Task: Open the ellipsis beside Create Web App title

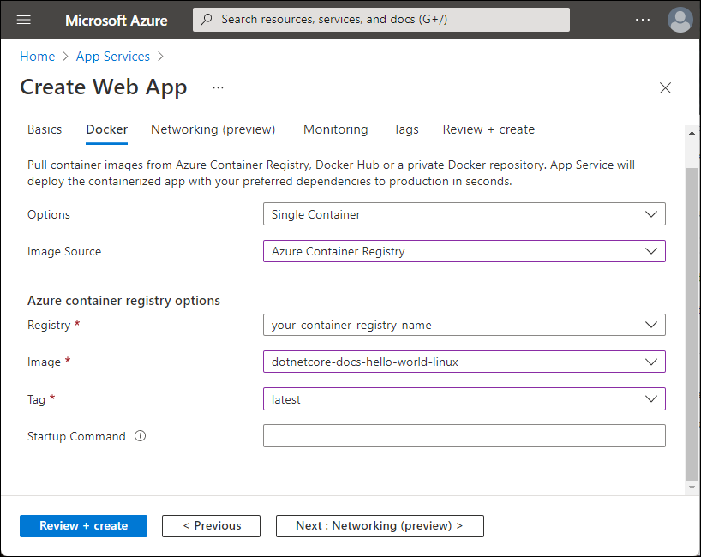Action: [x=217, y=87]
